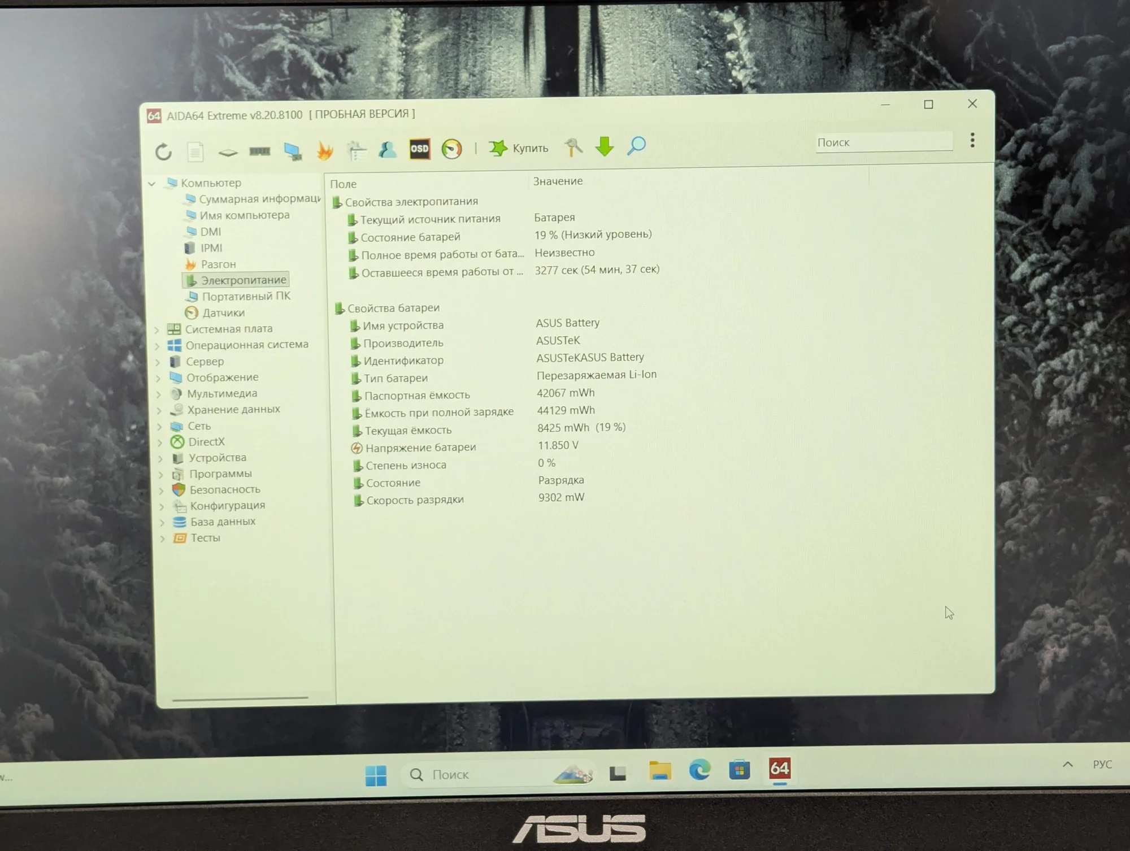
Task: Click the AIDA64 taskbar icon
Action: [780, 768]
